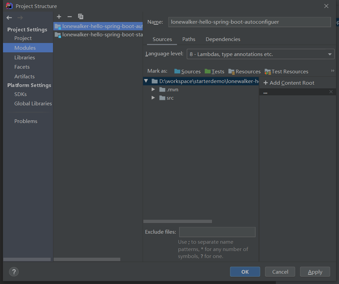Open Modules settings page
339x284 pixels.
(28, 48)
